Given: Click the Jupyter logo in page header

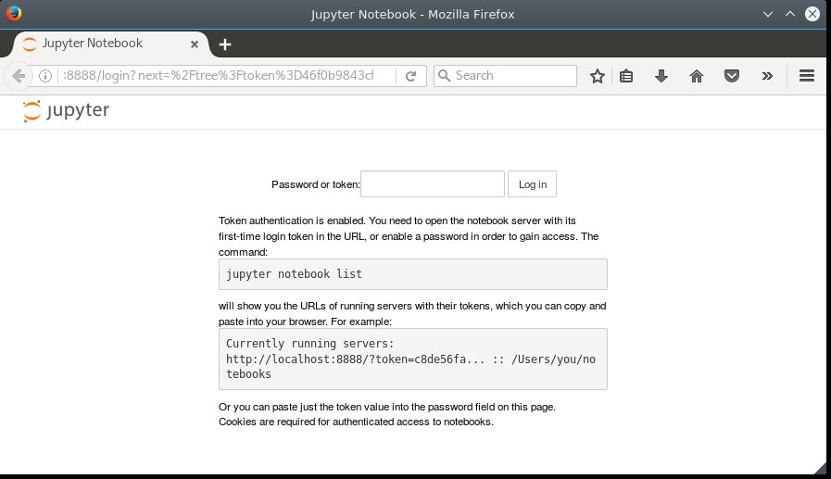Looking at the screenshot, I should (67, 111).
